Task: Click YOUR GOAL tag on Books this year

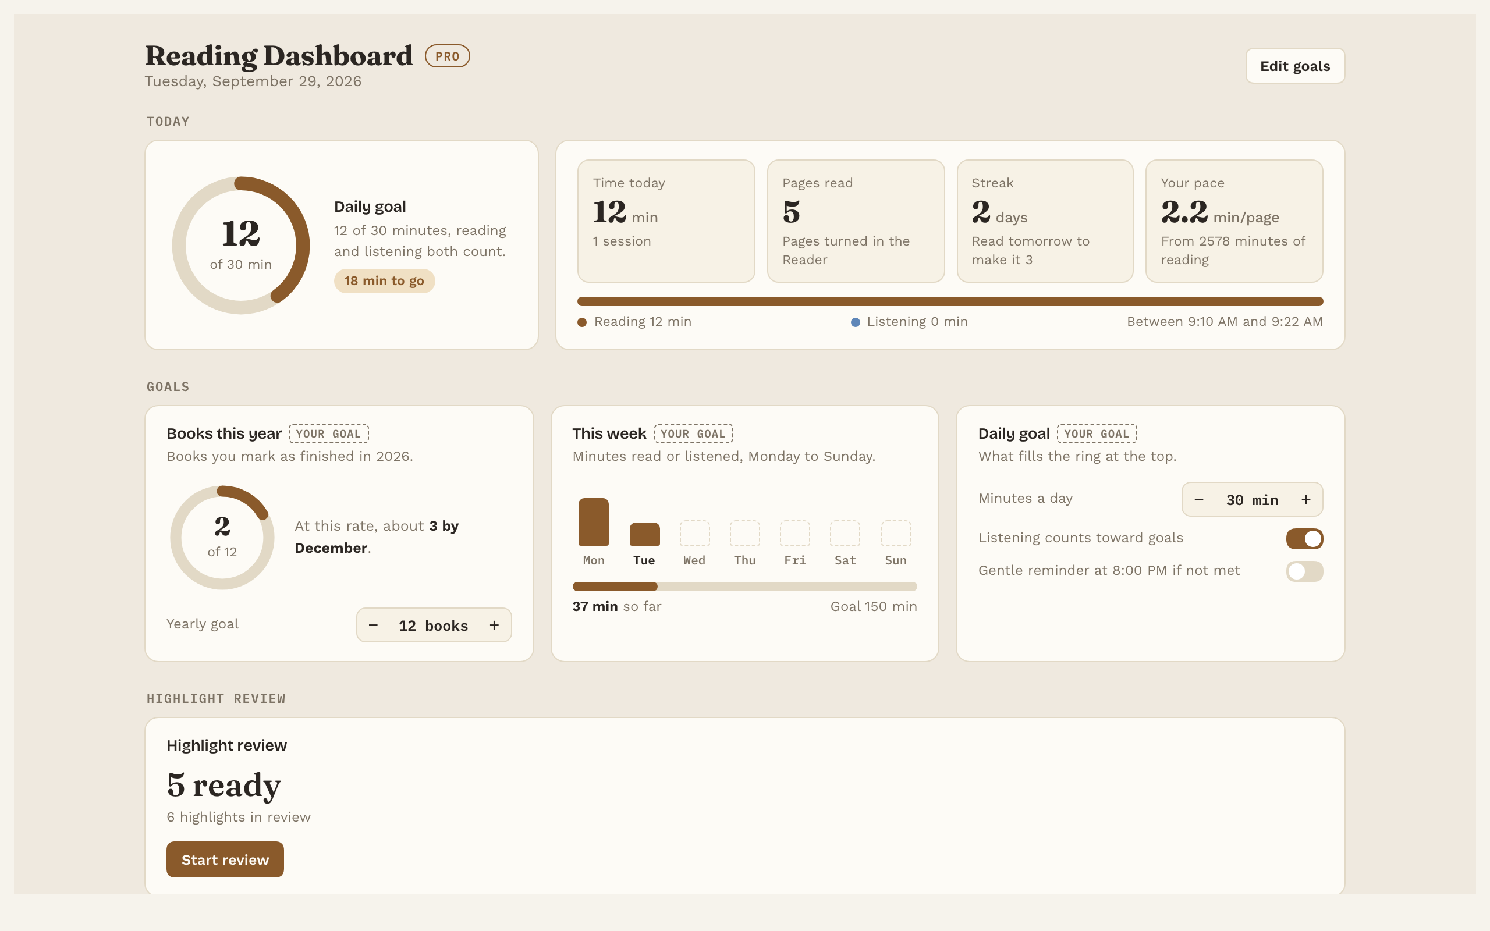Action: pyautogui.click(x=329, y=433)
